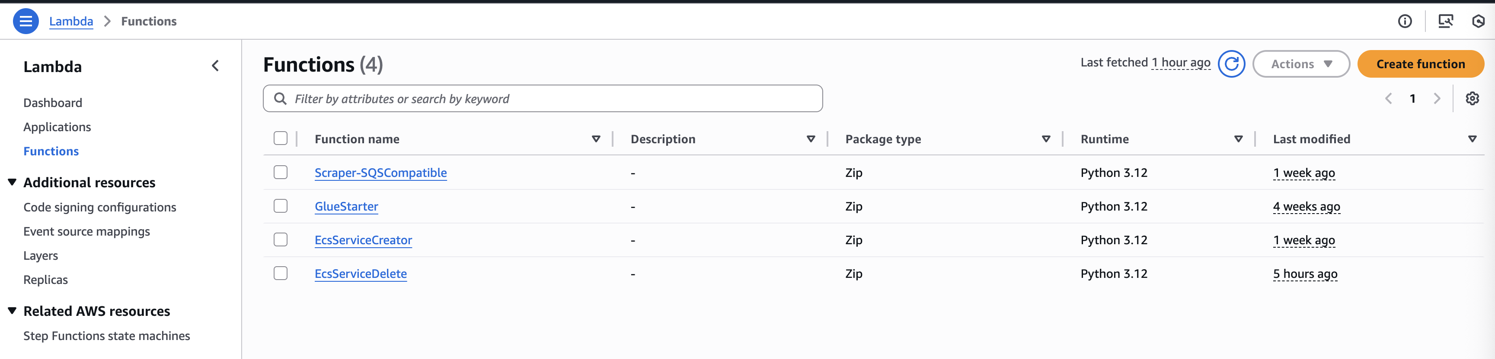
Task: Collapse the Additional resources section
Action: coord(12,183)
